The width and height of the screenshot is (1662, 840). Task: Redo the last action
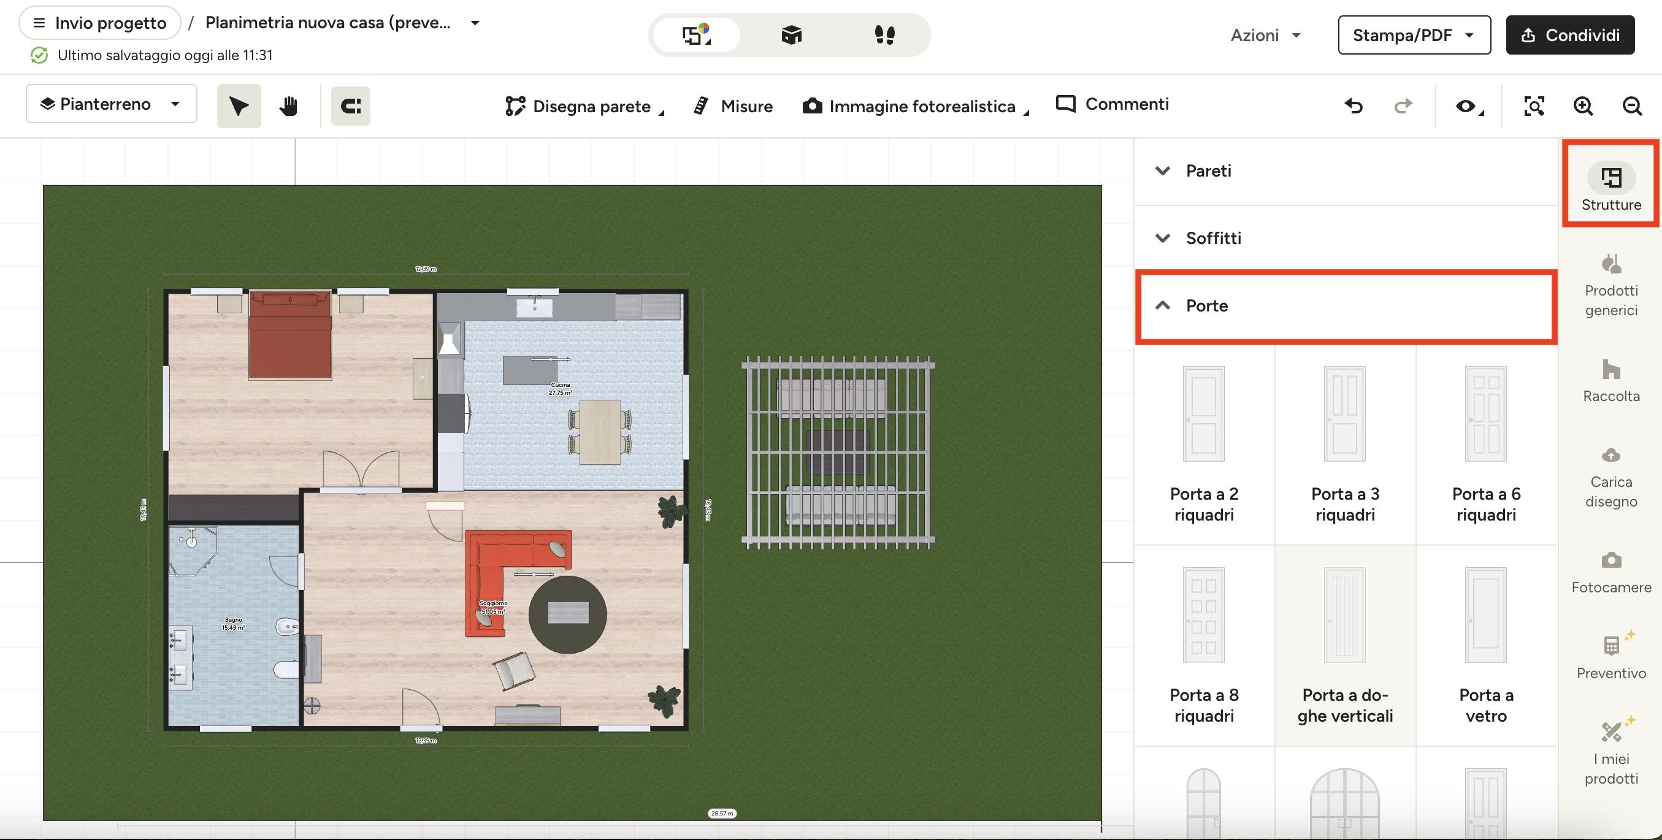[x=1403, y=106]
